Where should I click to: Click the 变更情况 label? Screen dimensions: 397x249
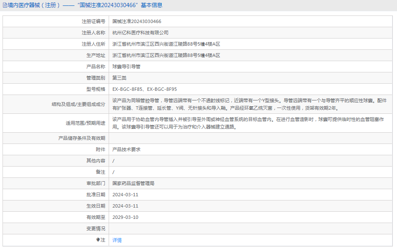point(96,228)
